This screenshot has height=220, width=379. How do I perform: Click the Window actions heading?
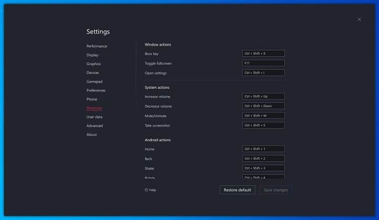157,45
